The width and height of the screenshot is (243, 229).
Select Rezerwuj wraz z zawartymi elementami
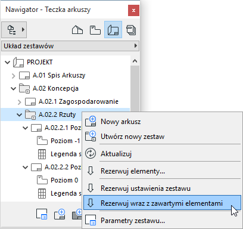[162, 203]
